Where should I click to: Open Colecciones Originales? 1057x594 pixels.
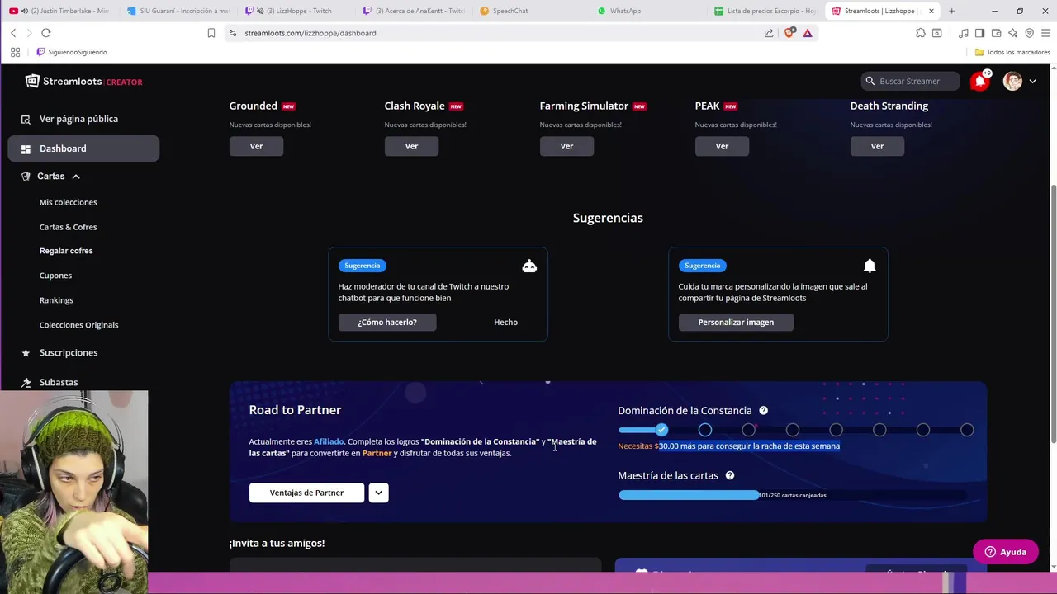[x=78, y=325]
